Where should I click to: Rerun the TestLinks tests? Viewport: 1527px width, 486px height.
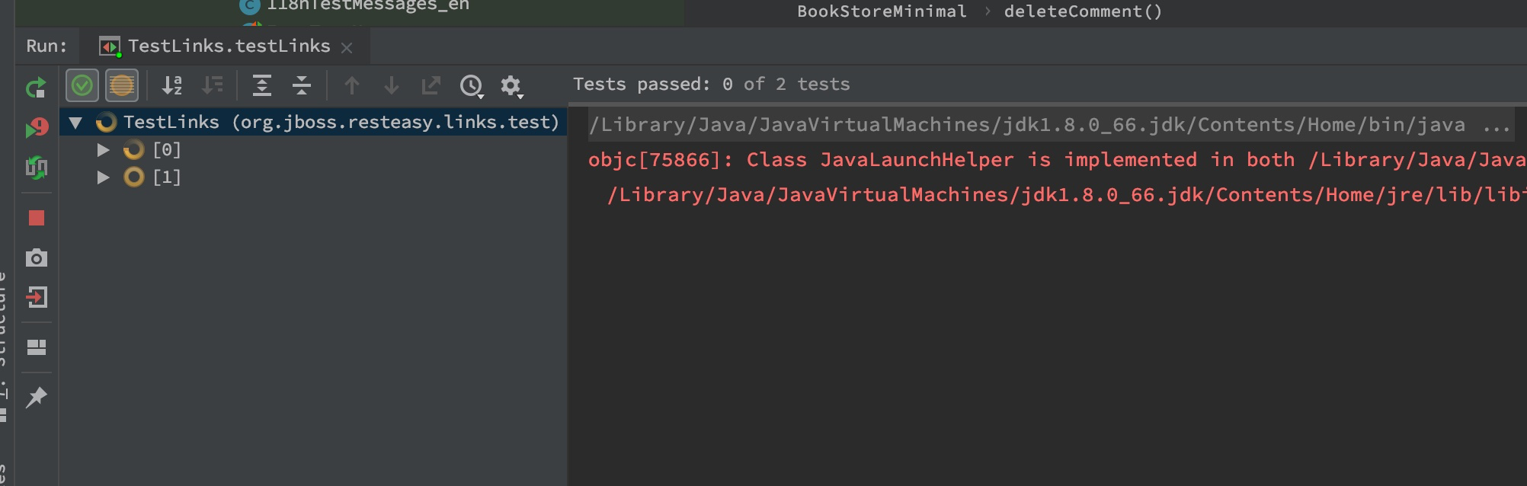coord(36,87)
